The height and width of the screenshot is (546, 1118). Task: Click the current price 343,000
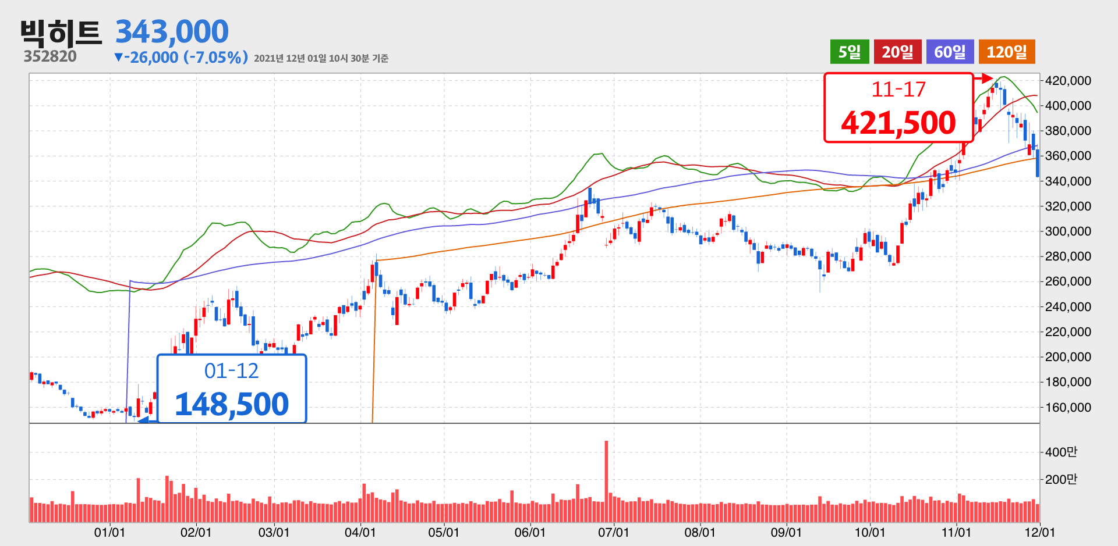(172, 31)
